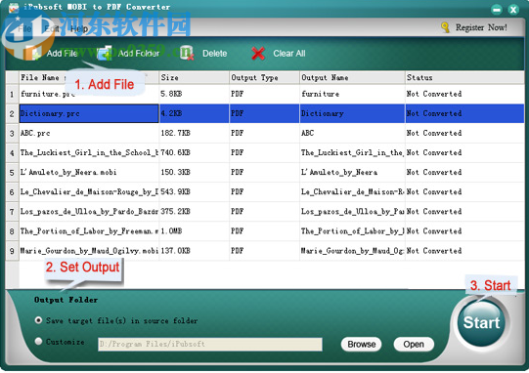Click the Delete trash icon
This screenshot has width=529, height=373.
pyautogui.click(x=187, y=53)
